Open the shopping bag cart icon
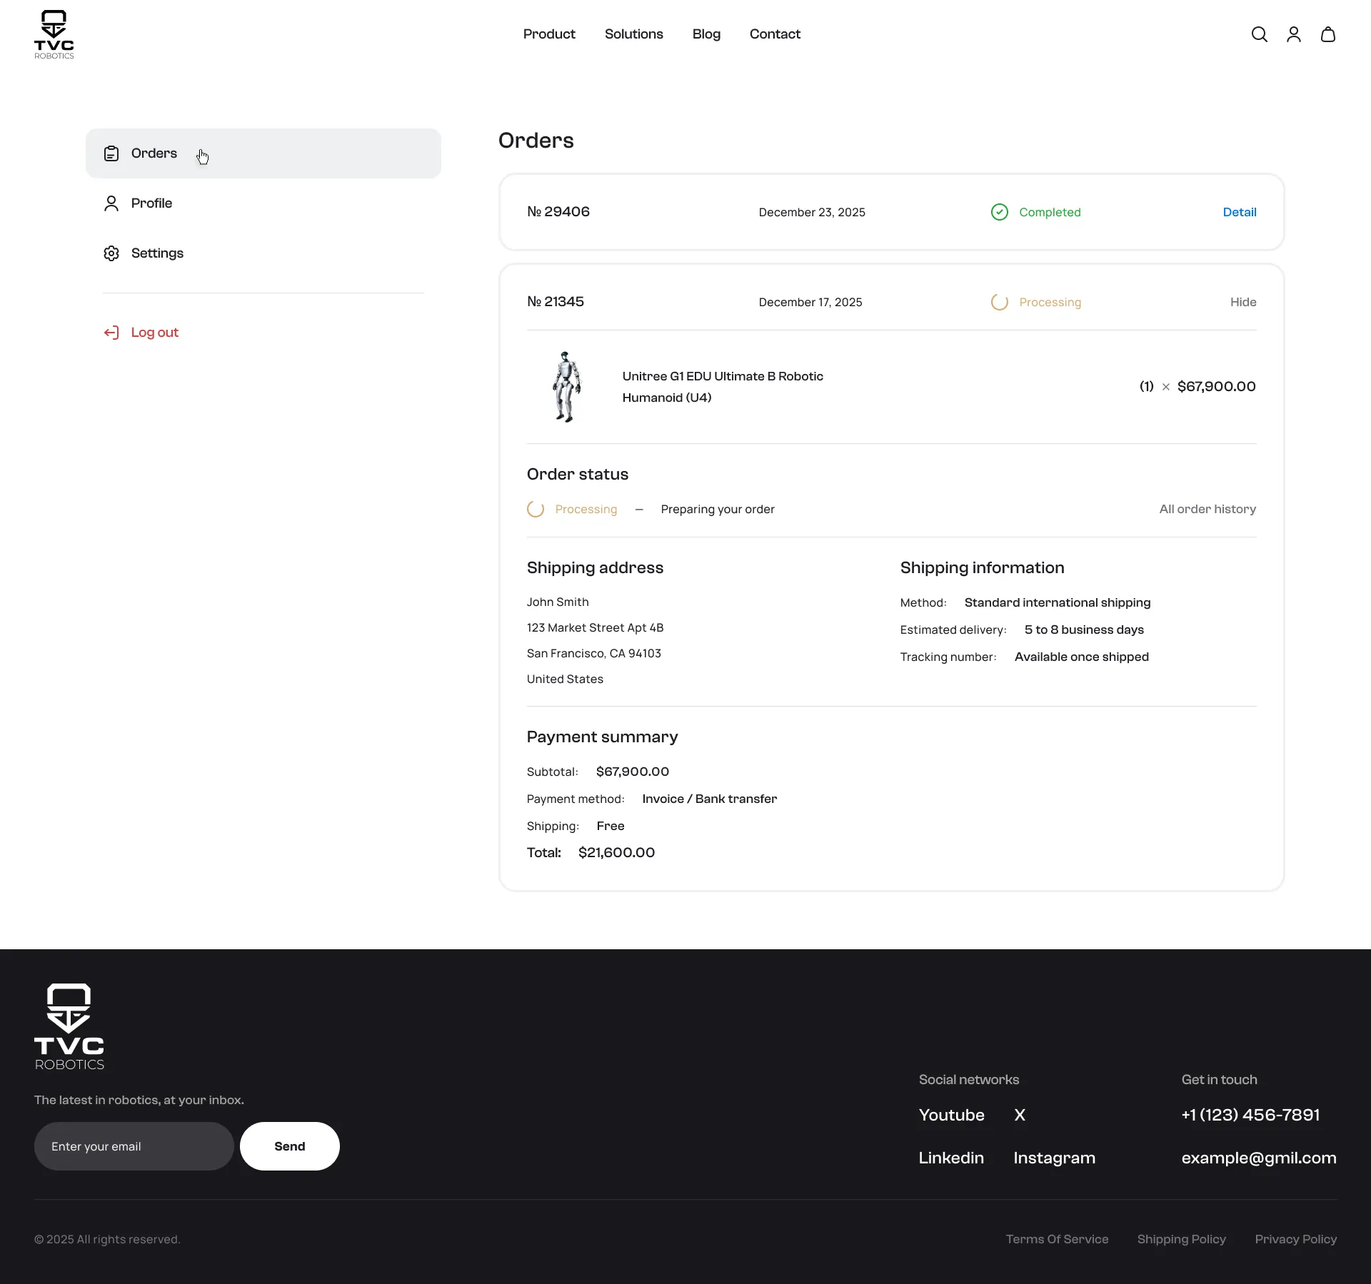The image size is (1371, 1284). 1327,34
